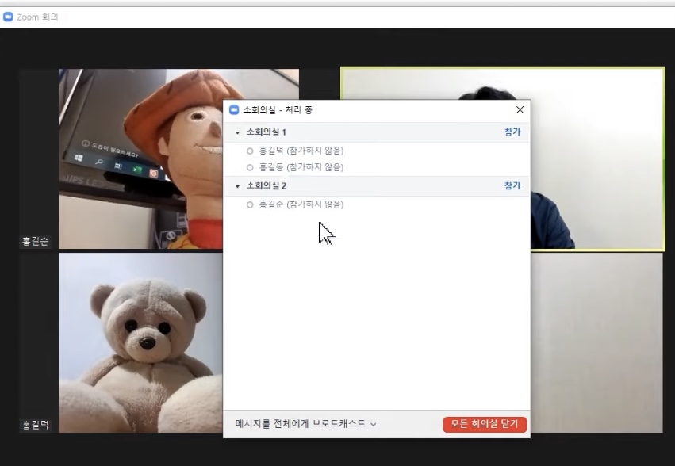The width and height of the screenshot is (675, 466).
Task: Click the 홍길덕 name label on video
Action: (36, 425)
